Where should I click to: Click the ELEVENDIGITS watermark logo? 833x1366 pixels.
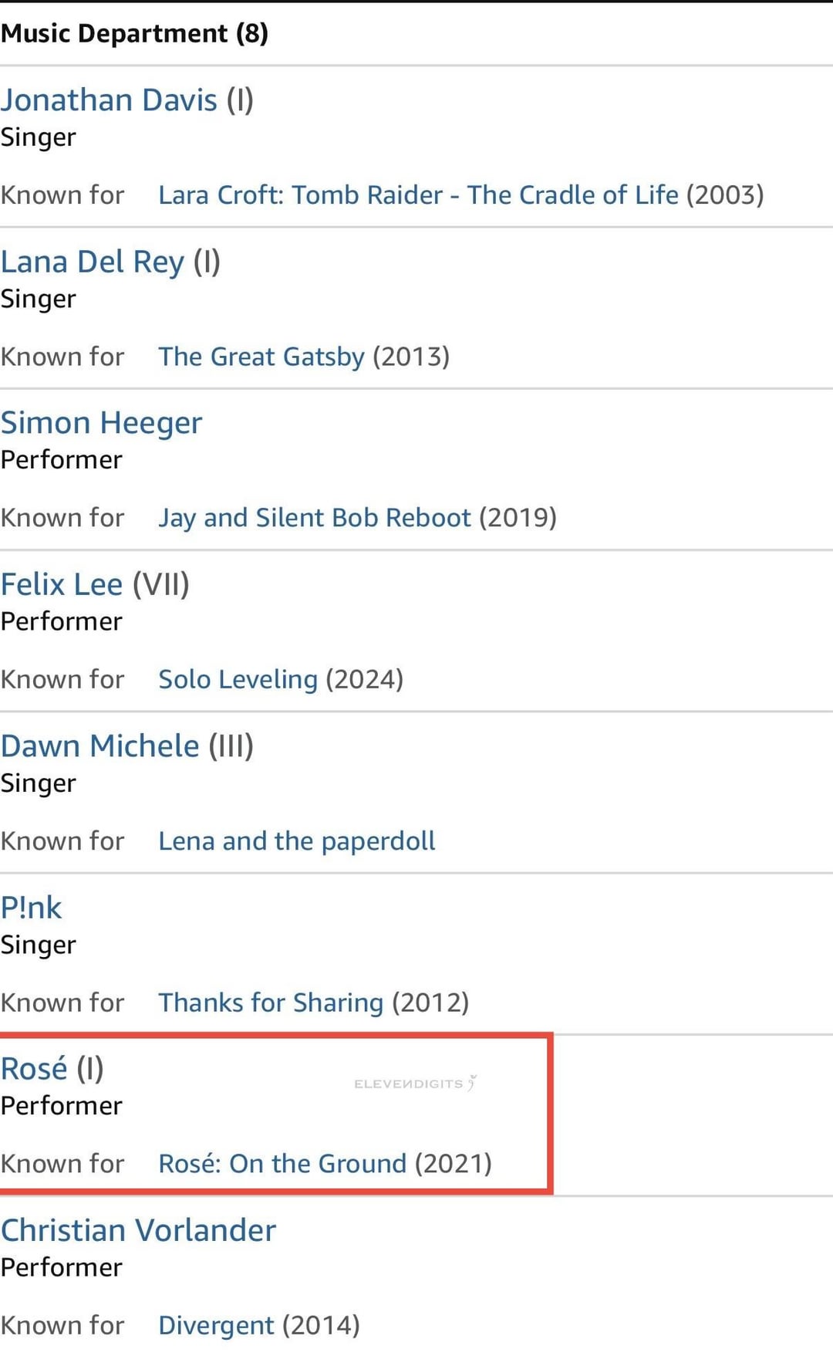tap(415, 1084)
